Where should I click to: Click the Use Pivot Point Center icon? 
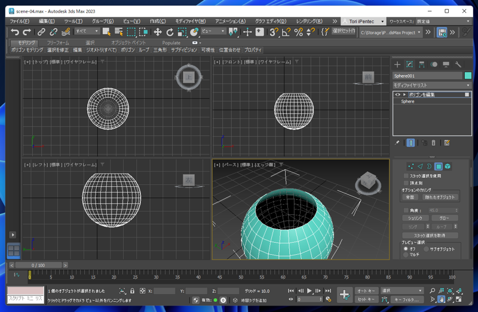[233, 32]
